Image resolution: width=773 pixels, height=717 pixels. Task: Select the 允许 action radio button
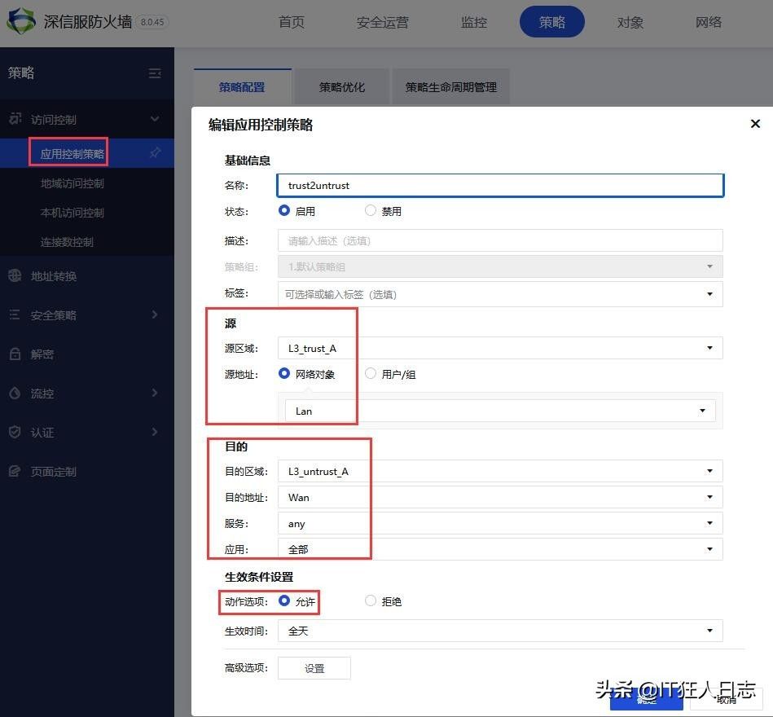pos(284,600)
